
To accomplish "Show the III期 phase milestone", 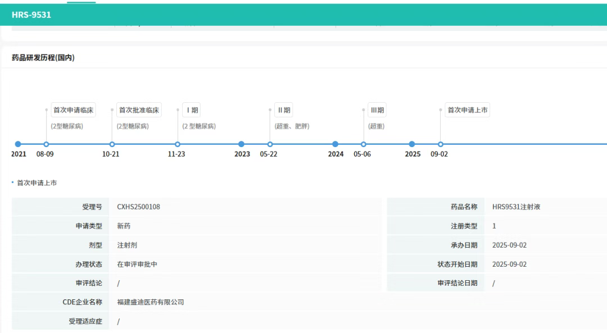I will pyautogui.click(x=377, y=110).
